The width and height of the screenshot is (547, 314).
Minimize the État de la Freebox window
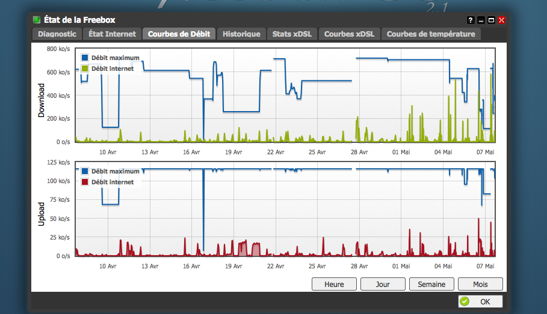click(x=481, y=20)
